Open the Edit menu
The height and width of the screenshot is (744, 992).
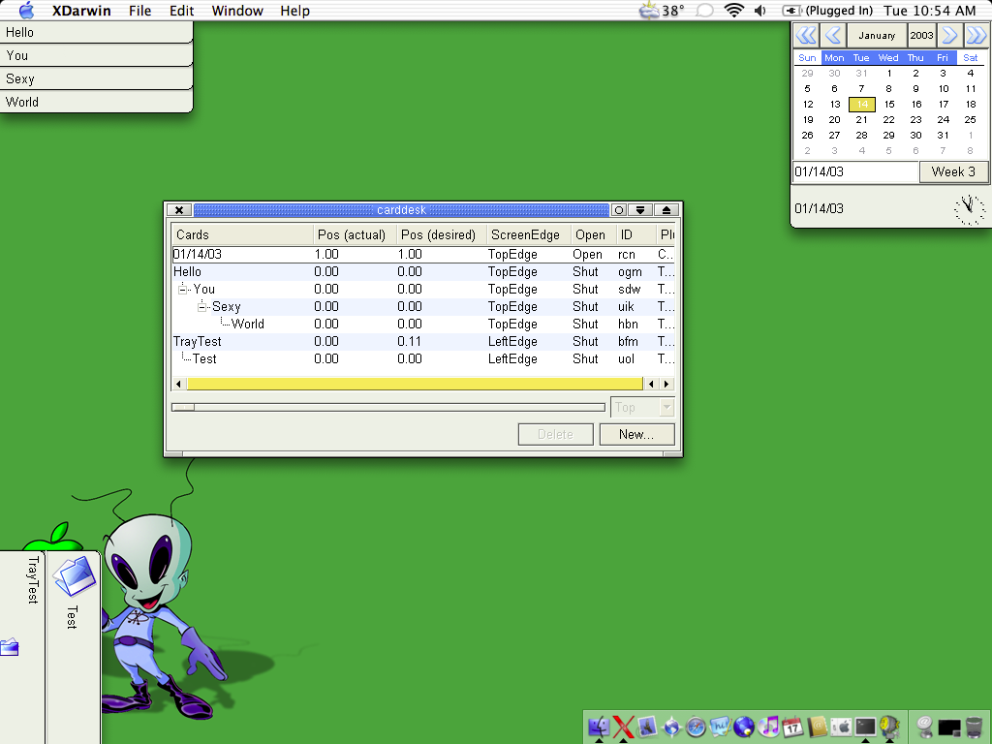coord(181,11)
